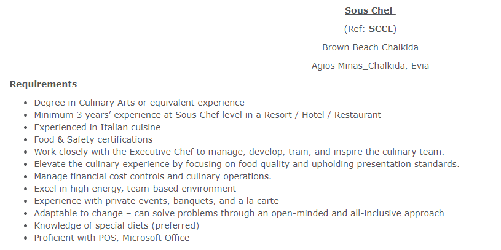
Task: Click the Minimum 3 years' experience line
Action: (208, 115)
